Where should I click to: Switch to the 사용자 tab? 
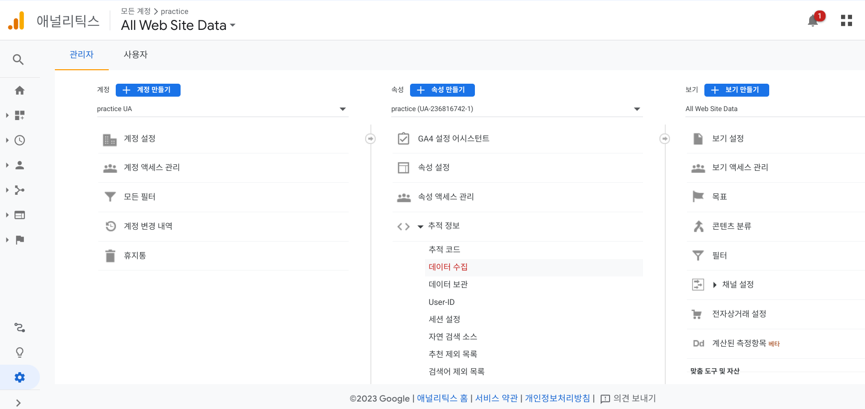coord(136,55)
